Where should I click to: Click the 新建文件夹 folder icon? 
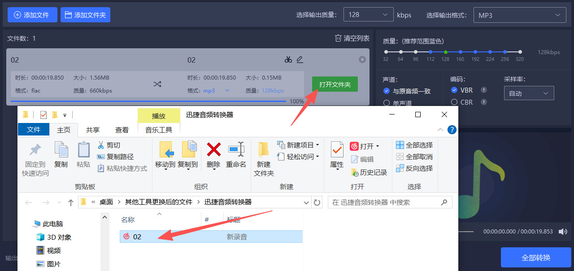coord(264,149)
